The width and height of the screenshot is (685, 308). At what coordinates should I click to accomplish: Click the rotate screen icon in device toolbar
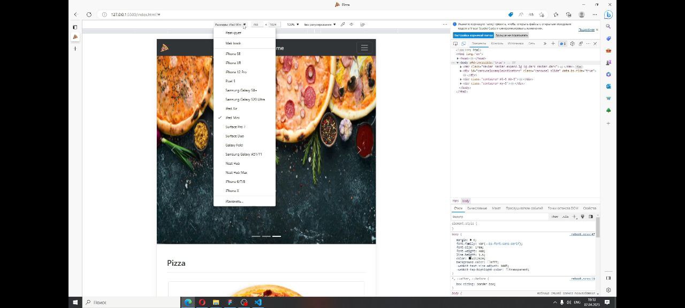(x=363, y=24)
